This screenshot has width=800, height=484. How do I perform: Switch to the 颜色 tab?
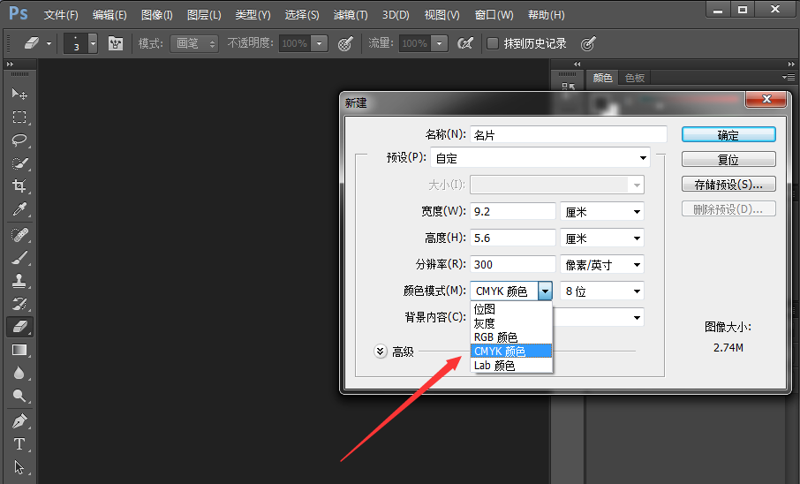(x=602, y=78)
